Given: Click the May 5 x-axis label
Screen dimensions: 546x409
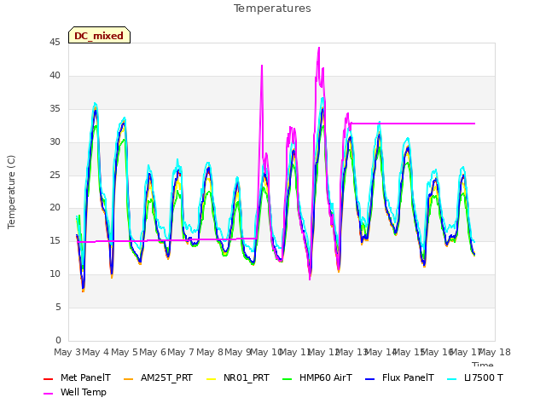Looking at the screenshot, I should tap(125, 352).
